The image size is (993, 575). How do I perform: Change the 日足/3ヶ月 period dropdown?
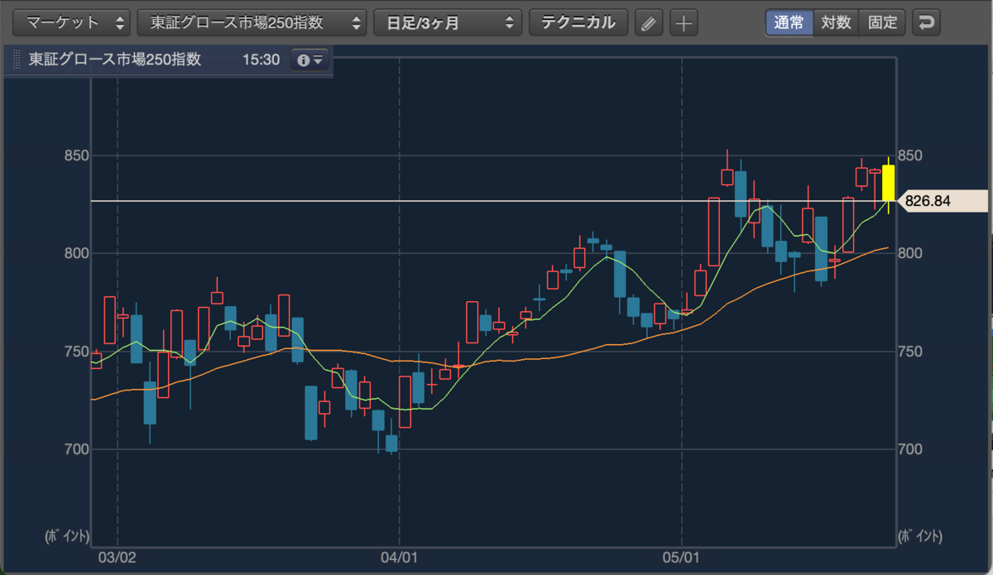point(449,22)
